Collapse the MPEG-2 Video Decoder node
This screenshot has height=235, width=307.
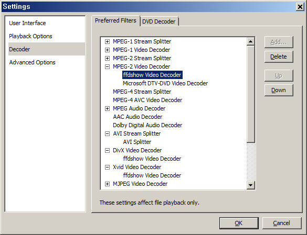point(107,67)
